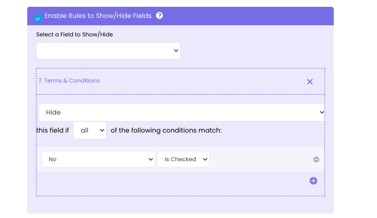Open the 'No' field value dropdown

point(97,159)
